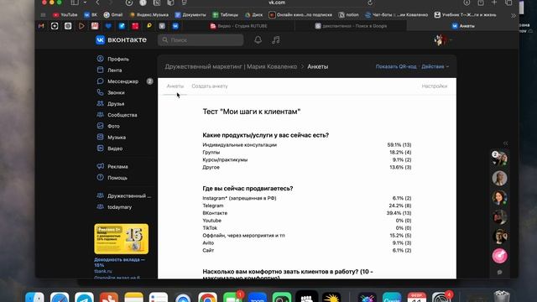Image resolution: width=537 pixels, height=302 pixels.
Task: Open the chat avatar with badge 2
Action: pyautogui.click(x=500, y=158)
